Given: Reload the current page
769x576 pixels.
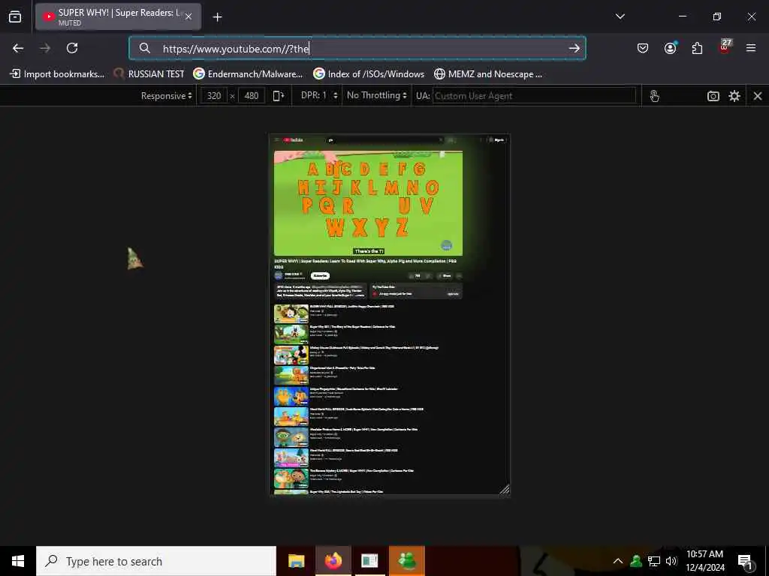Looking at the screenshot, I should point(72,48).
